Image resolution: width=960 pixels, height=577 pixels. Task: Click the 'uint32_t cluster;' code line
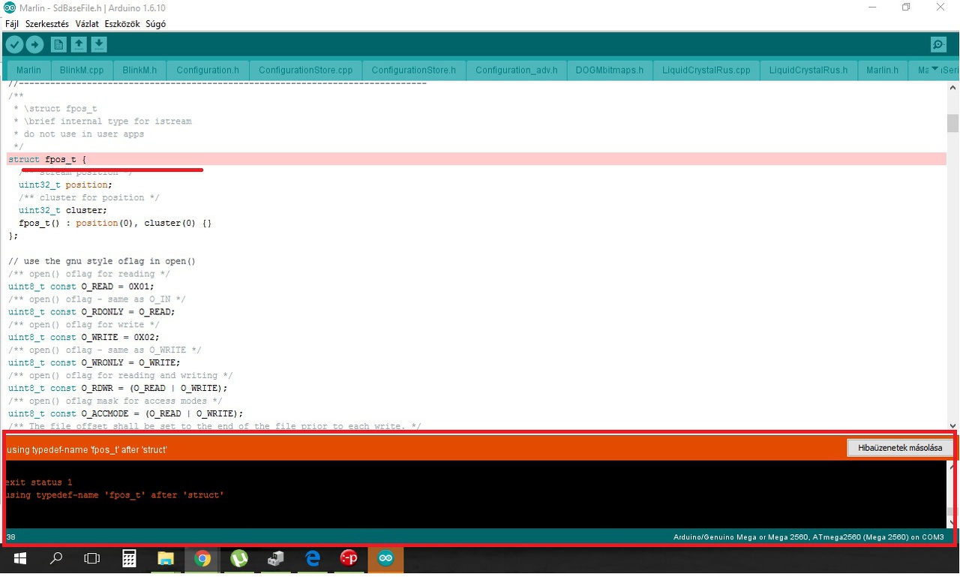click(x=63, y=210)
